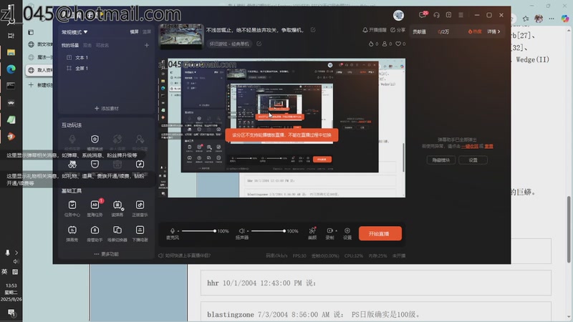The width and height of the screenshot is (573, 322).
Task: Click 开始直播 start streaming button
Action: pos(380,234)
